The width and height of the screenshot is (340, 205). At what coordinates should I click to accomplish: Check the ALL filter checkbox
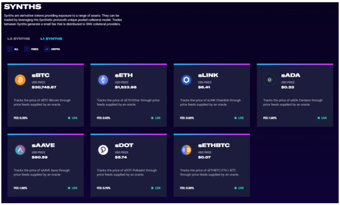(10, 49)
